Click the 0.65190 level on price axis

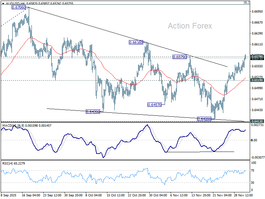coord(257,80)
